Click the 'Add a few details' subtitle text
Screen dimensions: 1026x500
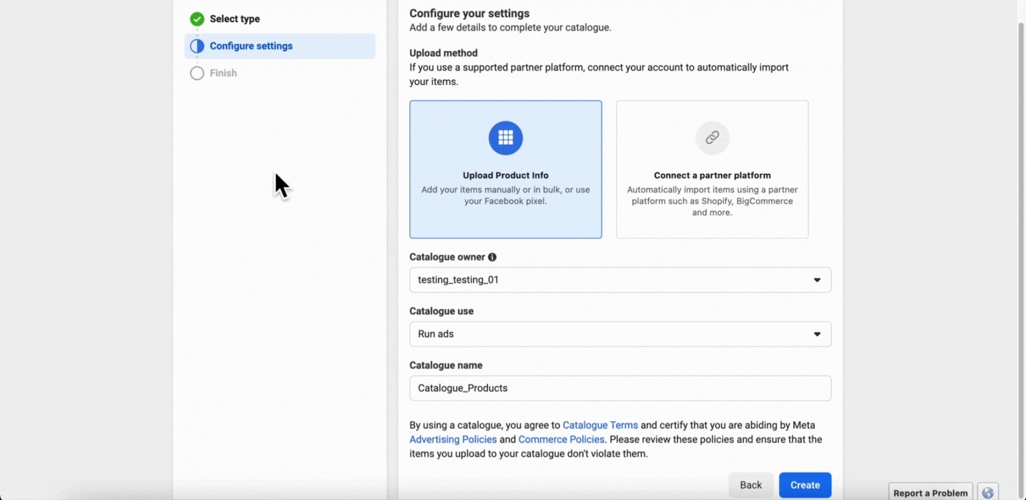point(511,27)
